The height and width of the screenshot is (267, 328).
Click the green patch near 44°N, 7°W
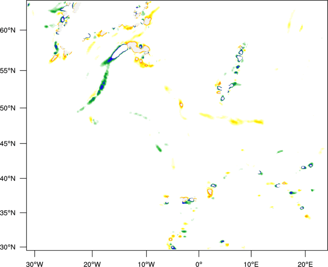coord(159,148)
